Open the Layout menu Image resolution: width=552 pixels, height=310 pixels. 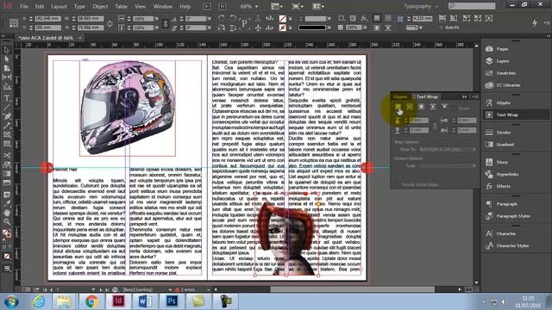pos(59,6)
